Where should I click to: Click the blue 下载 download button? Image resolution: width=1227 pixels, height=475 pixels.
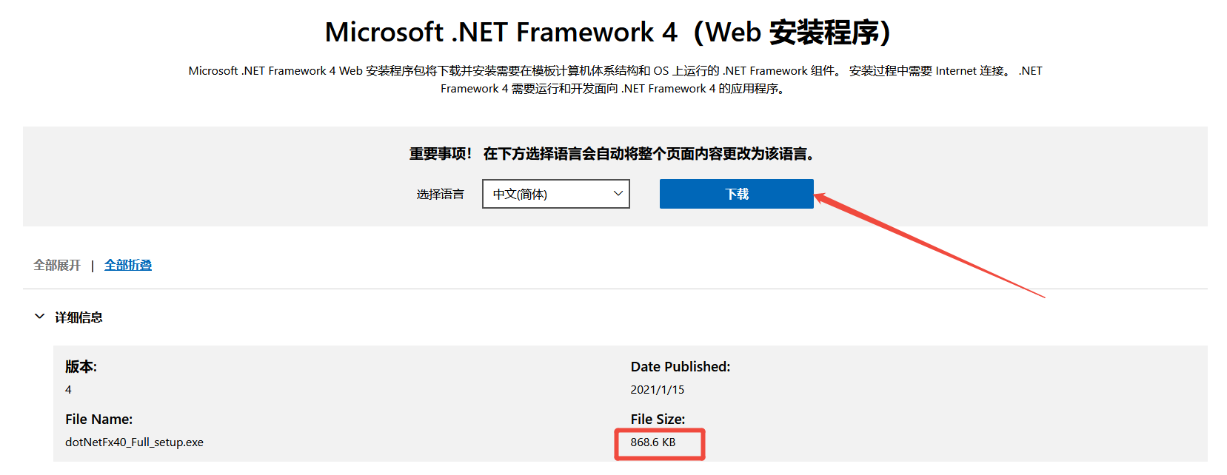pos(736,193)
